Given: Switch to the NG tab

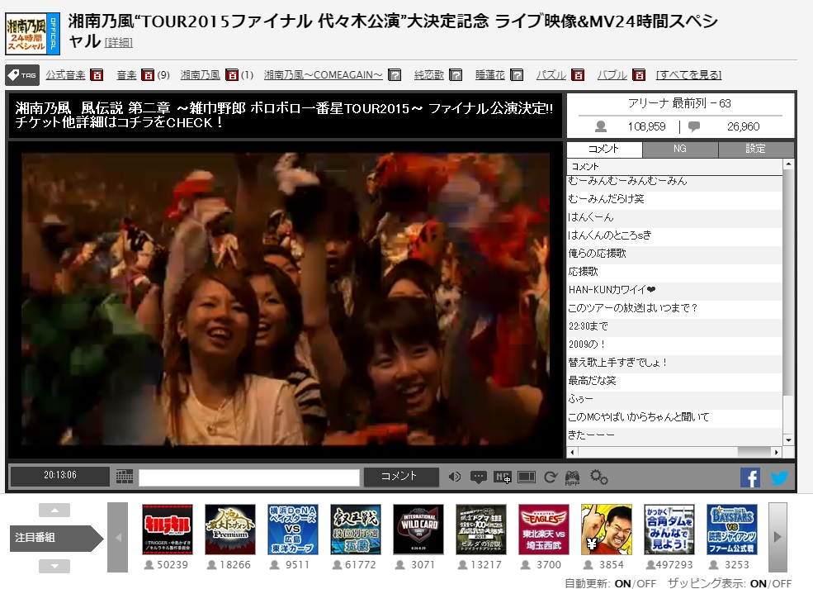Looking at the screenshot, I should point(680,150).
